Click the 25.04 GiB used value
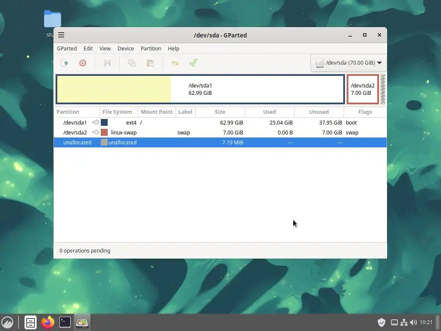Image resolution: width=441 pixels, height=331 pixels. tap(281, 122)
